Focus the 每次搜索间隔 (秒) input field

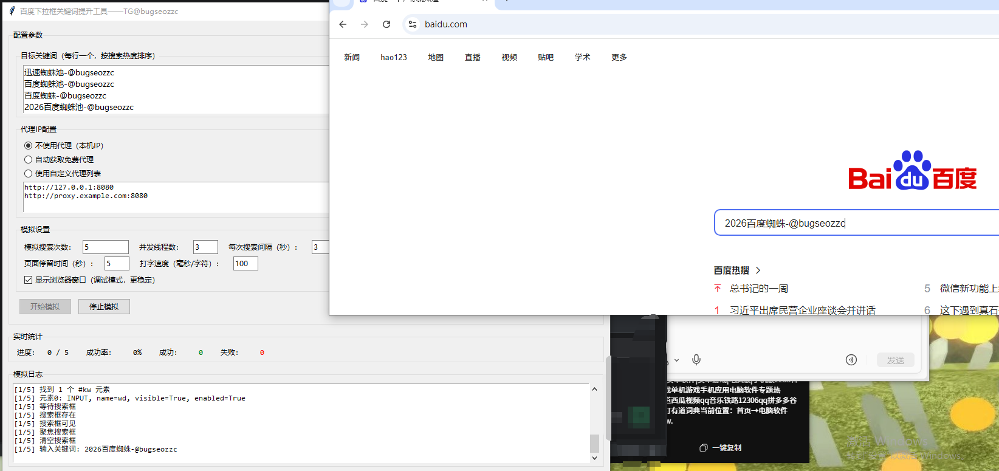(320, 247)
